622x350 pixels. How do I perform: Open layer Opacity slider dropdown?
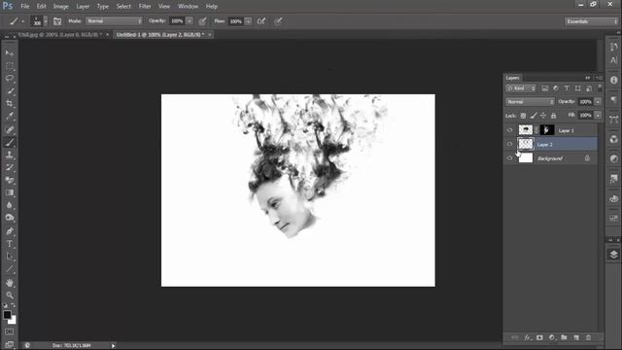click(598, 102)
